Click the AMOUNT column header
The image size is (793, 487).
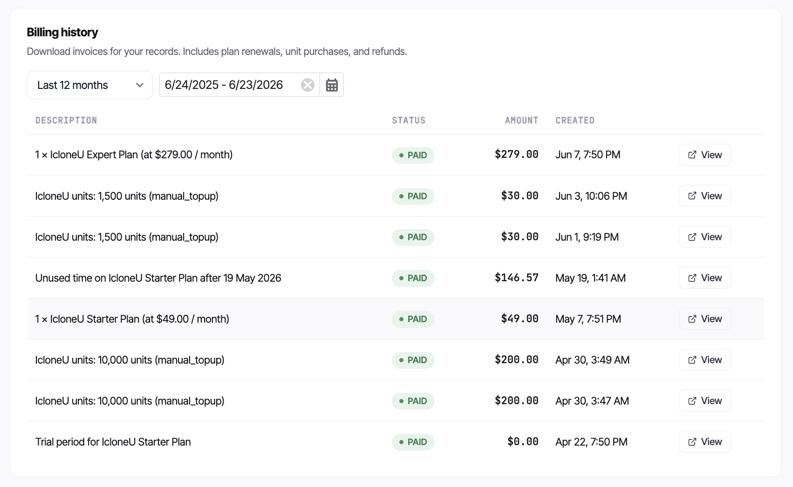[522, 120]
